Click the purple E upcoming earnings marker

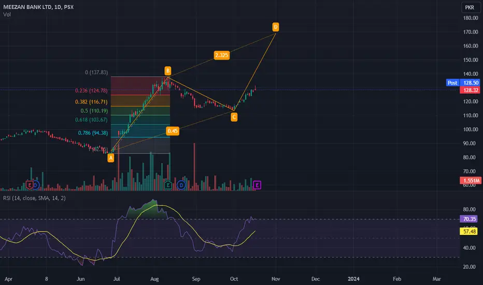pos(257,185)
